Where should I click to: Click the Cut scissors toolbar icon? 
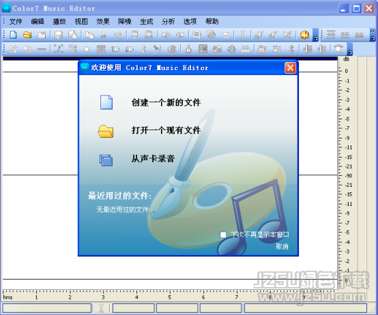click(x=104, y=35)
